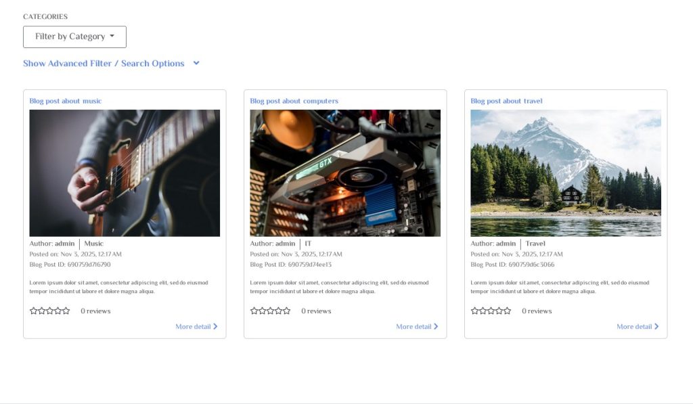Expand Show Advanced Filter / Search Options
Viewport: 693px width, 404px height.
104,64
